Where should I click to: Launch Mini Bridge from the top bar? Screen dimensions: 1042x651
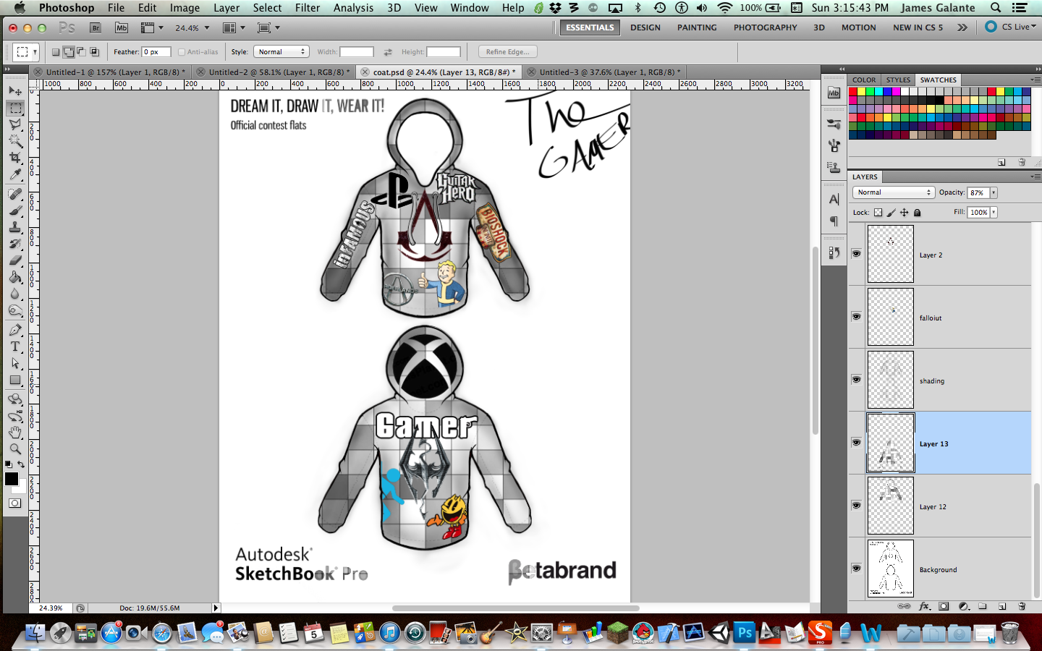(122, 27)
